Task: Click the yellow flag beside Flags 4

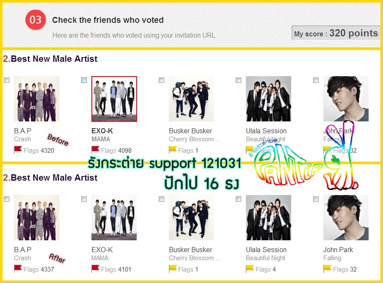Action: pos(250,268)
